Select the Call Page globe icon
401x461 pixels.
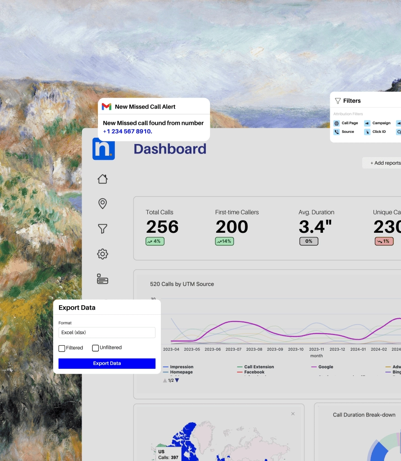coord(337,123)
